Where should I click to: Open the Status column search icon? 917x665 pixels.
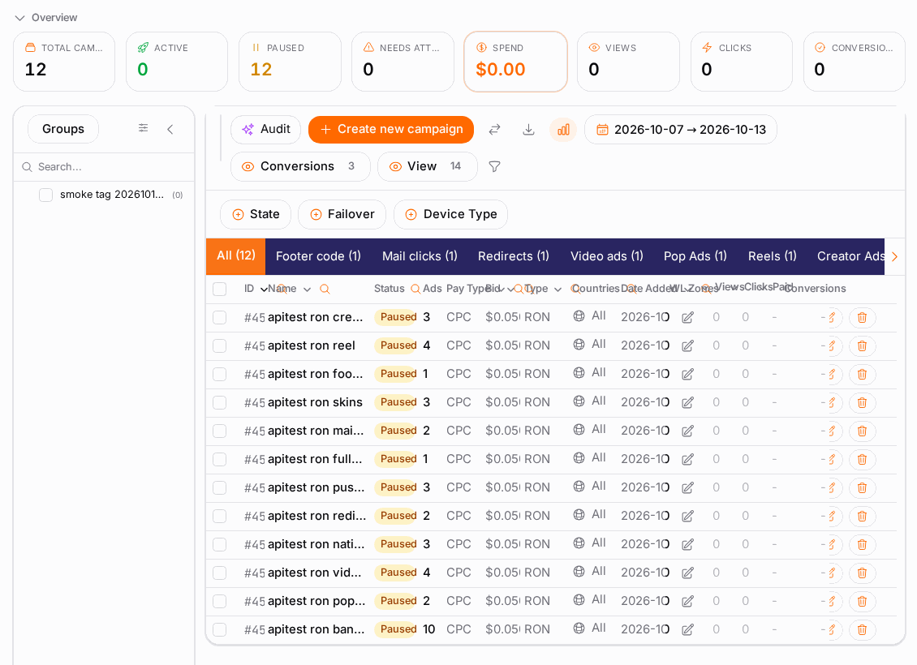[x=415, y=289]
